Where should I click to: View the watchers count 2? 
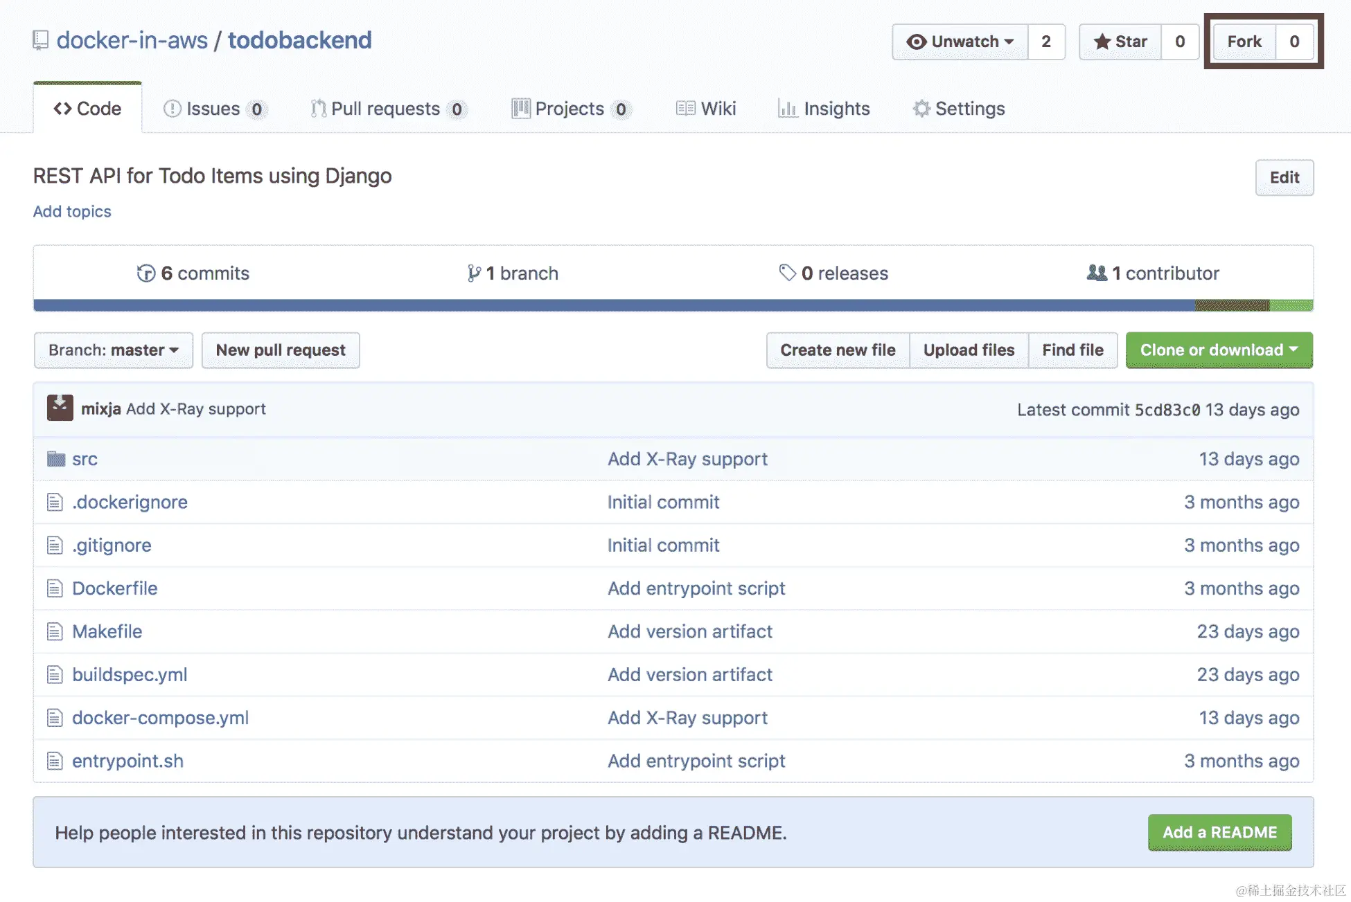pos(1046,42)
